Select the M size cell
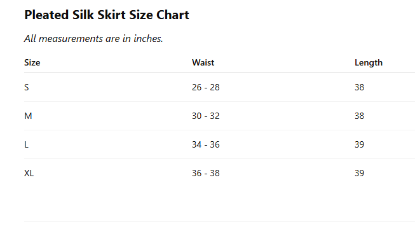The width and height of the screenshot is (415, 236). [28, 116]
